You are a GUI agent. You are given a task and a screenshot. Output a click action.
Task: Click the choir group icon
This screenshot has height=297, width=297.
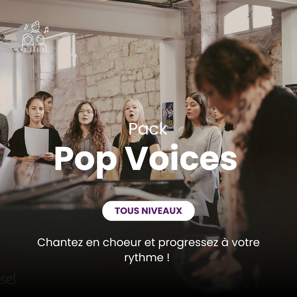tap(34, 37)
